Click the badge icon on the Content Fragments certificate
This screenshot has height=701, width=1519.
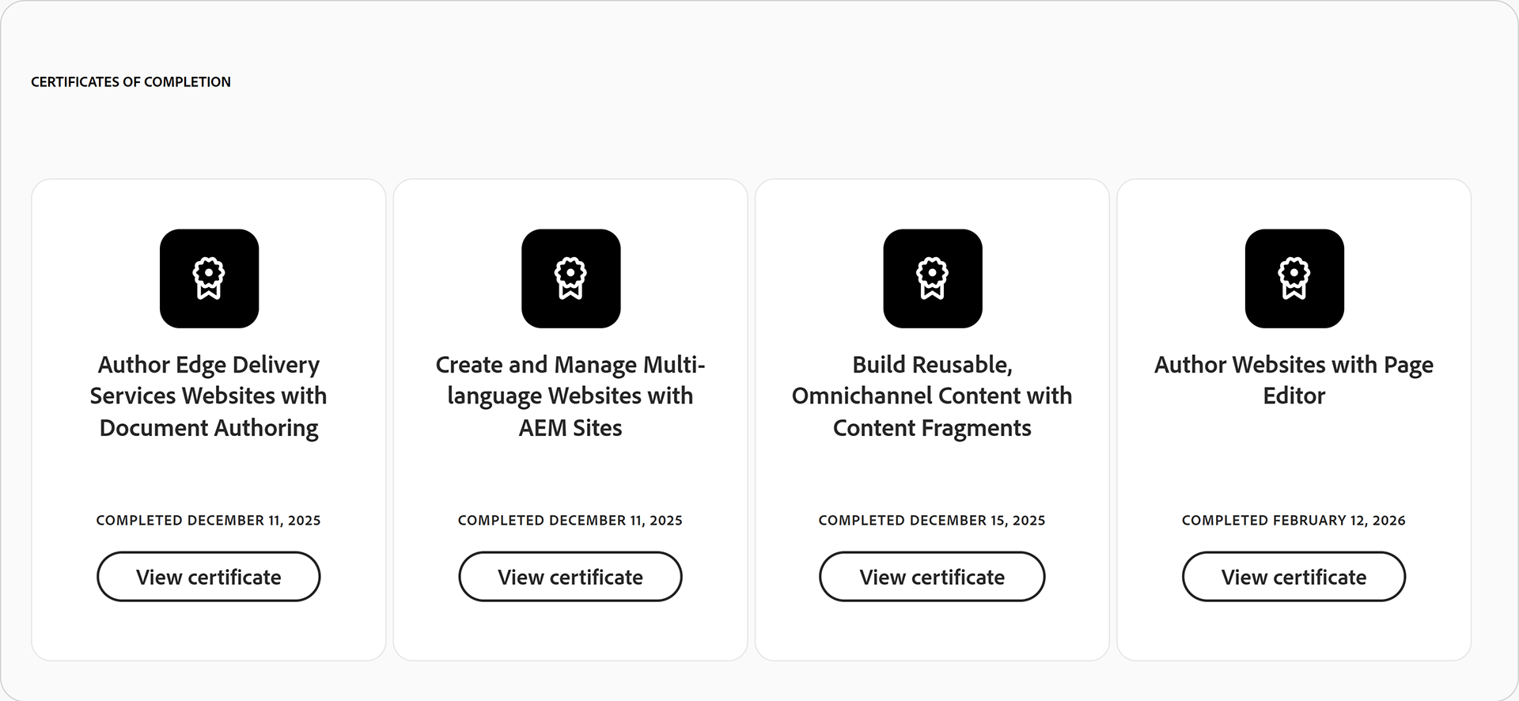(932, 279)
